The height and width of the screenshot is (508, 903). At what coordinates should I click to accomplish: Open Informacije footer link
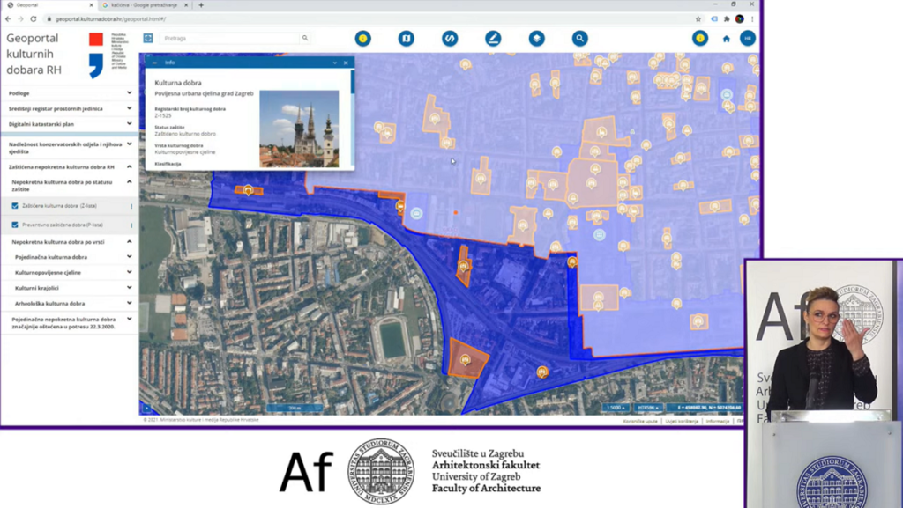pos(718,421)
